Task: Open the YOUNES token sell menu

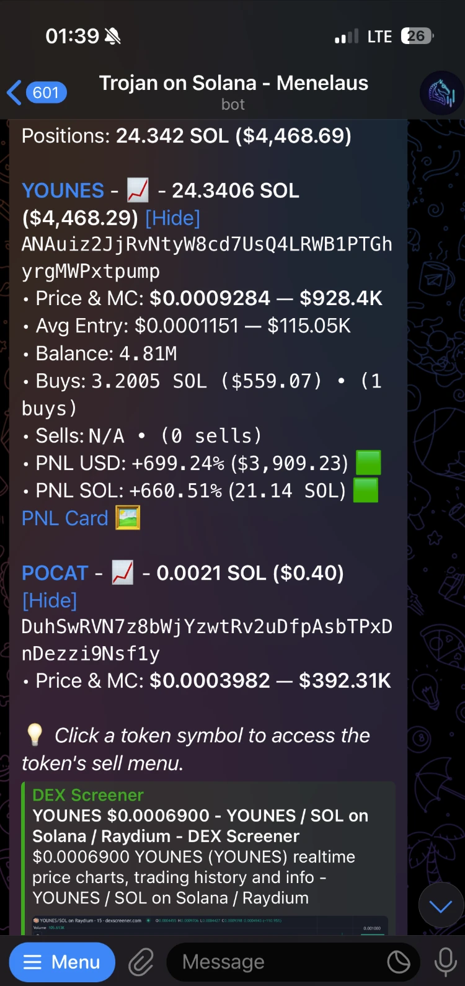Action: tap(63, 190)
